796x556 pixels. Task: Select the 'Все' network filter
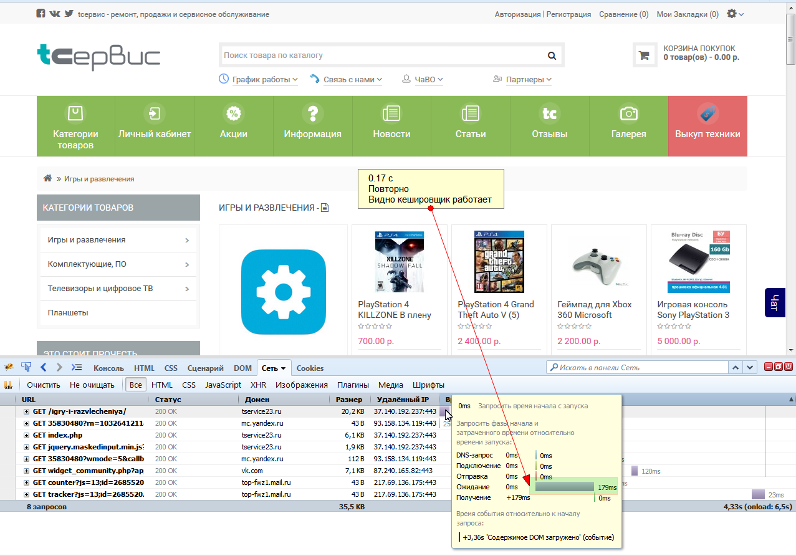135,385
